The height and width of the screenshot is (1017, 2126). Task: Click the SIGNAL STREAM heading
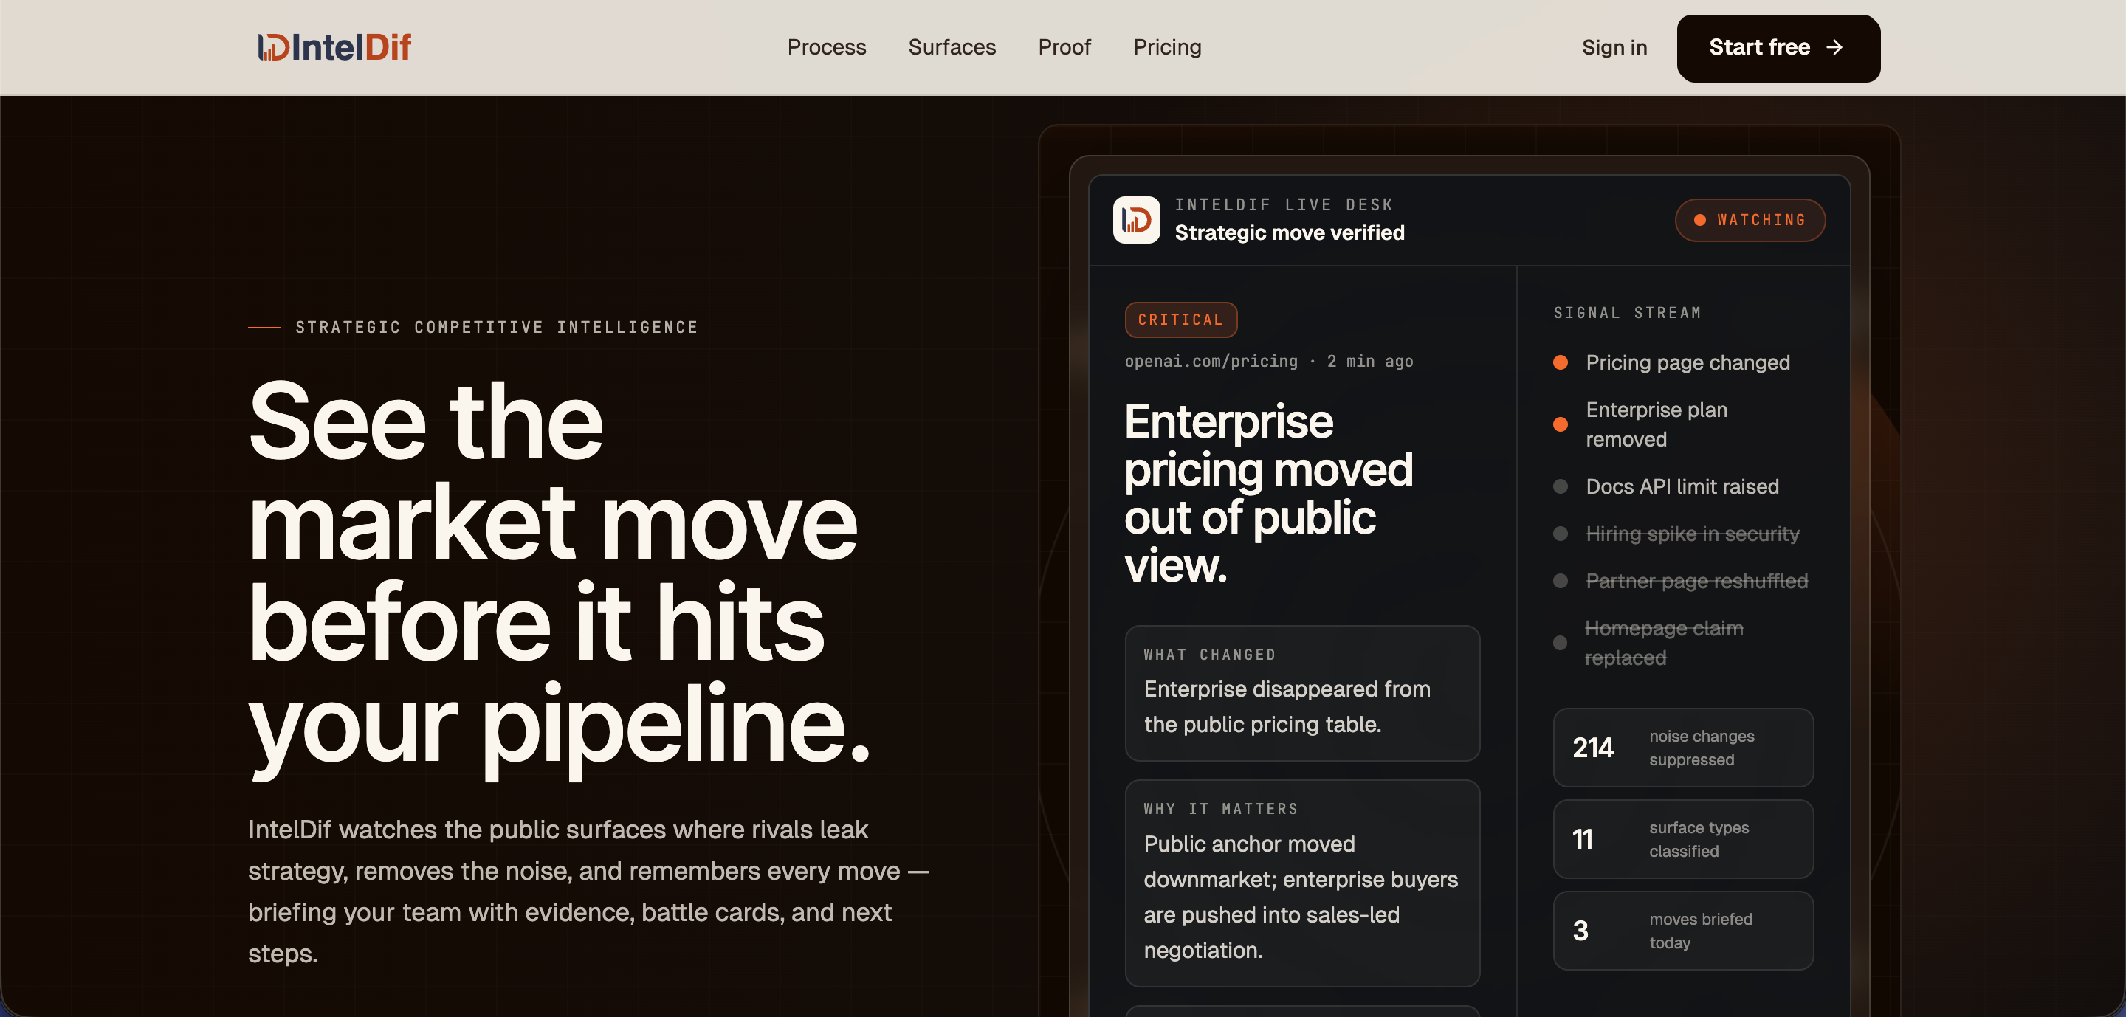[x=1627, y=313]
